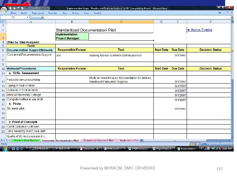
Task: Click the Open folder icon in Quick Access
Action: (x=15, y=8)
